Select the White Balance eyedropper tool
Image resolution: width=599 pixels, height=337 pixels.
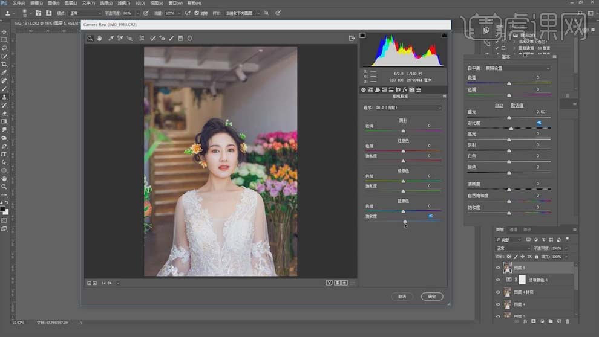click(x=111, y=38)
